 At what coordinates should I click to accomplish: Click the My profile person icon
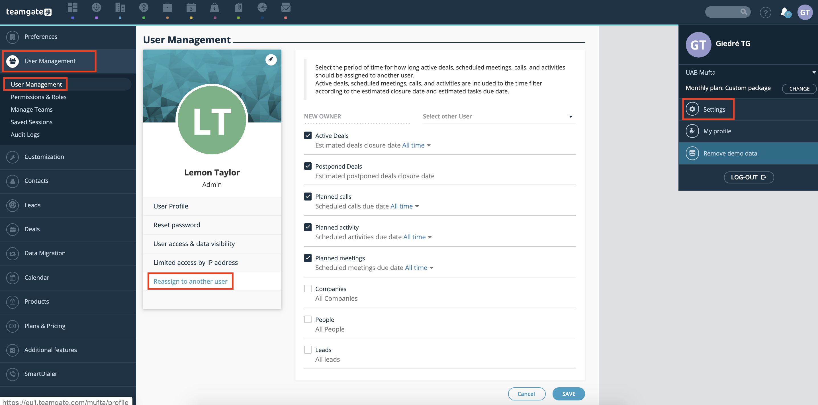[692, 131]
